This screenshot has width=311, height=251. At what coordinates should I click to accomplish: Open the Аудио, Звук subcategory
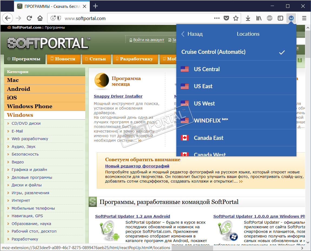pyautogui.click(x=24, y=147)
